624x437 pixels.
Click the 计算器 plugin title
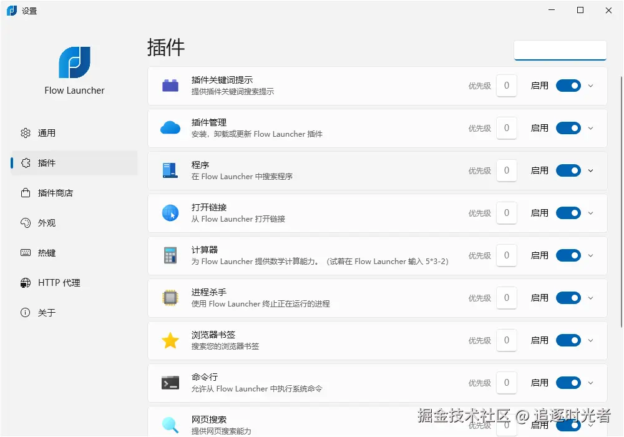coord(205,250)
